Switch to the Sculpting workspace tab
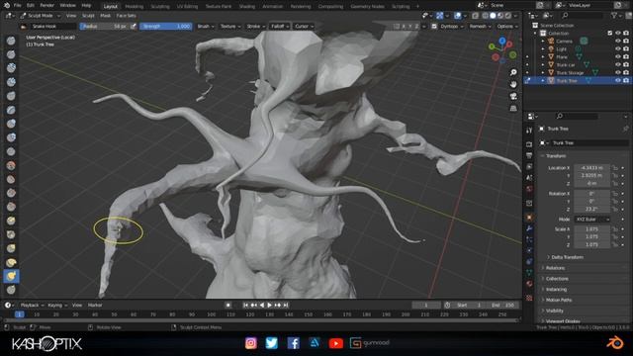The image size is (633, 356). (x=160, y=7)
